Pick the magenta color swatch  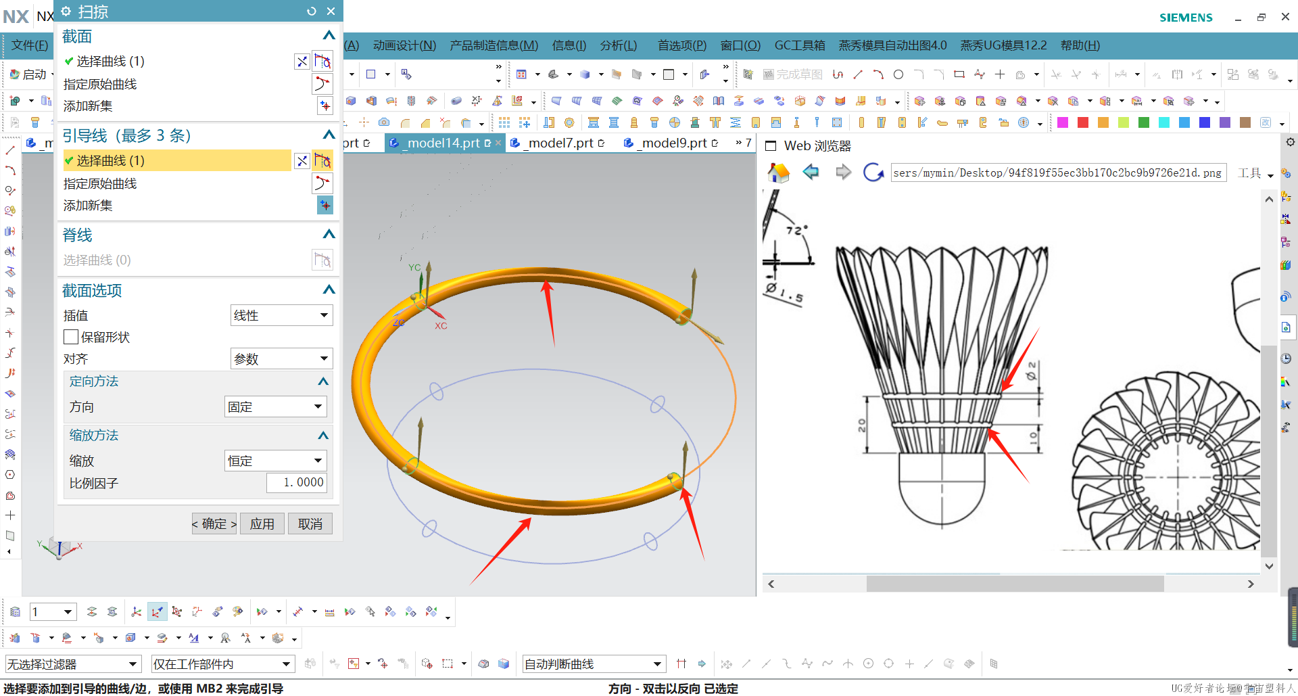click(1063, 122)
